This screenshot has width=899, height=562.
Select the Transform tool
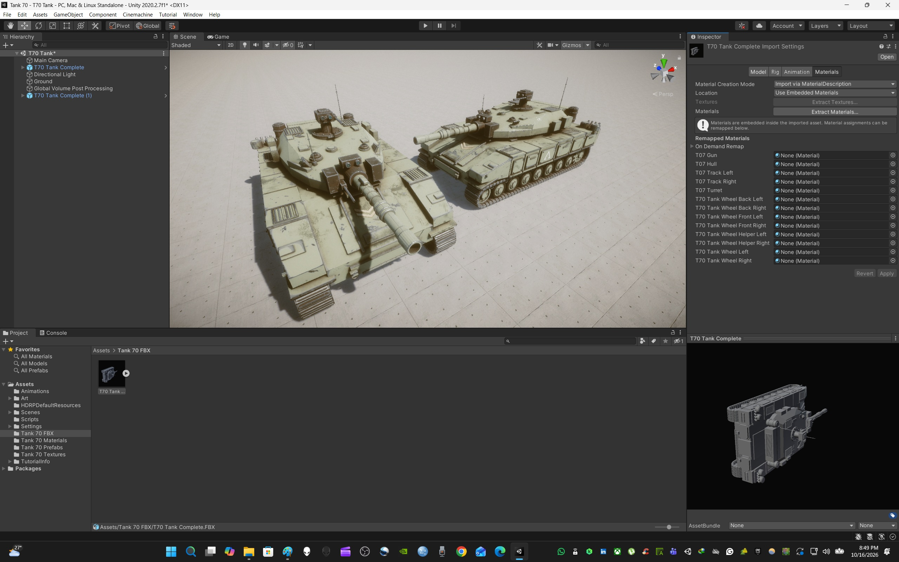[x=81, y=26]
